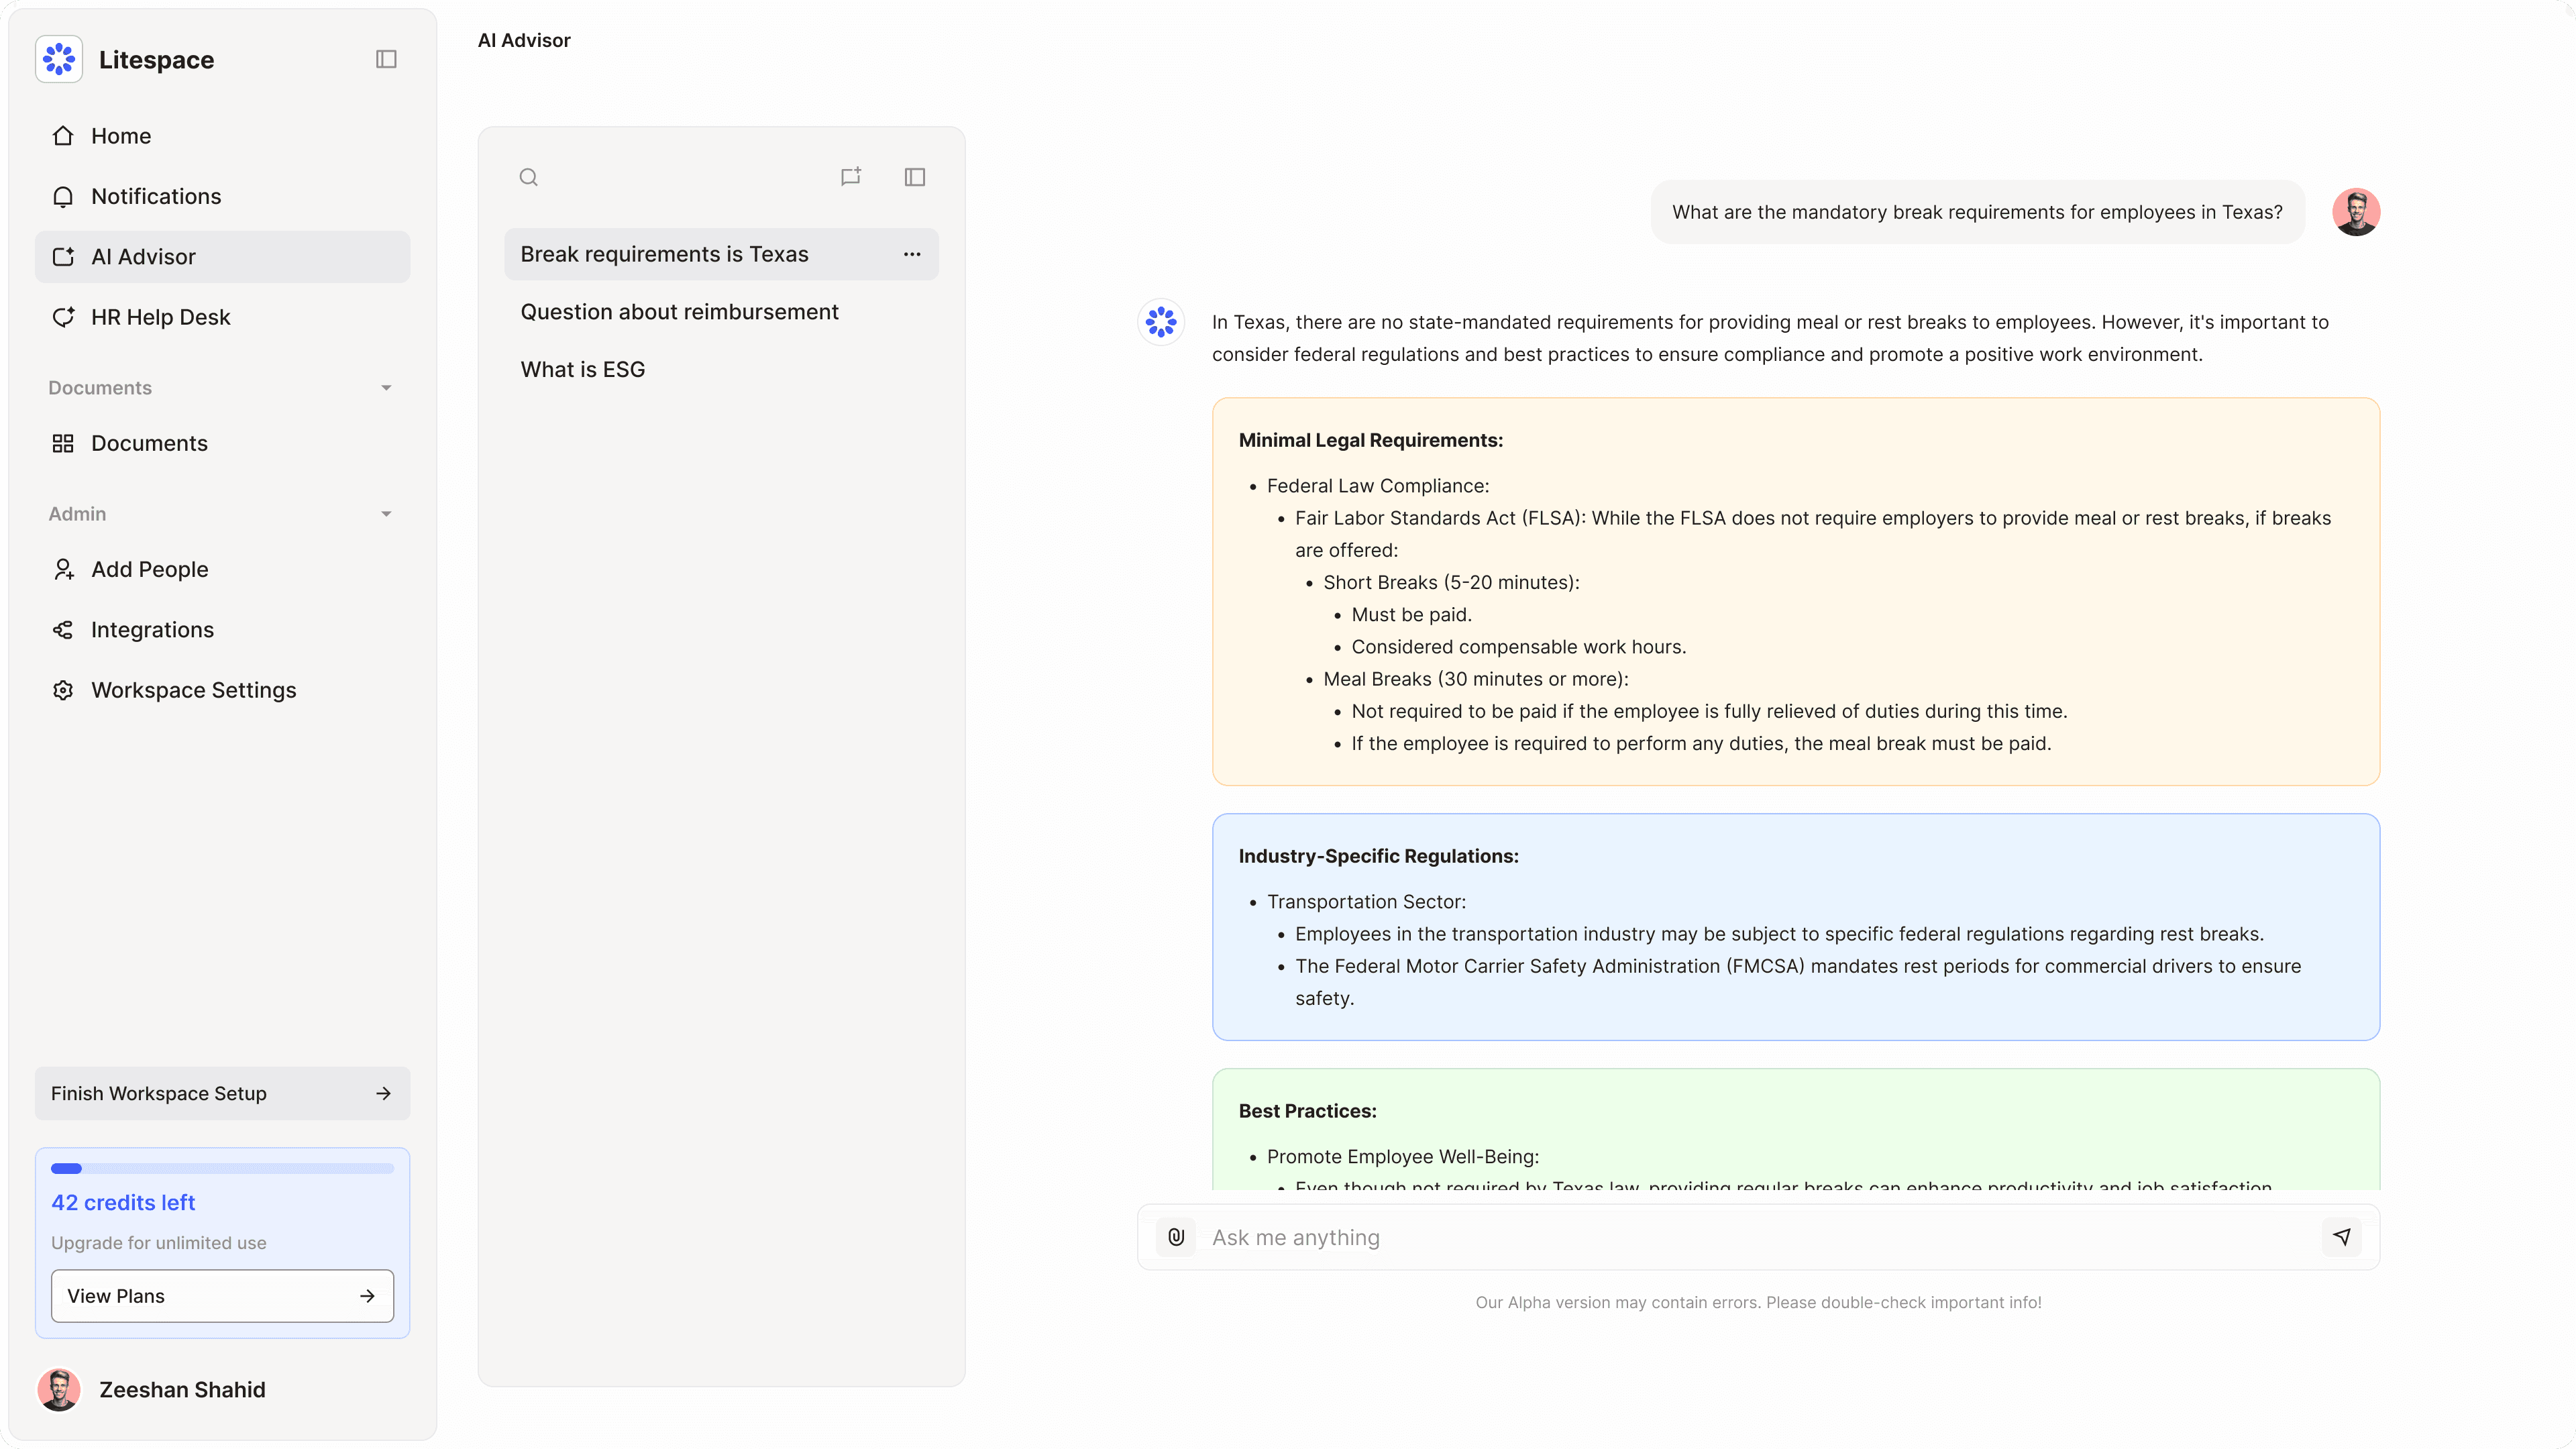2576x1449 pixels.
Task: Open Zeeshan Shahid profile menu
Action: pyautogui.click(x=182, y=1390)
